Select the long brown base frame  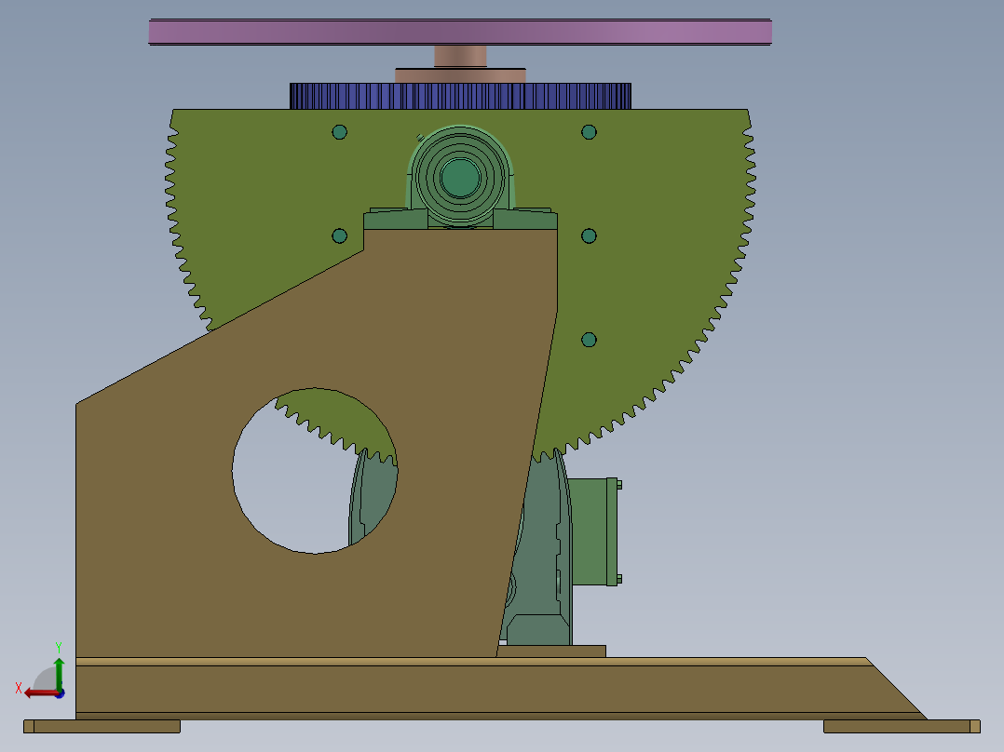point(501,689)
